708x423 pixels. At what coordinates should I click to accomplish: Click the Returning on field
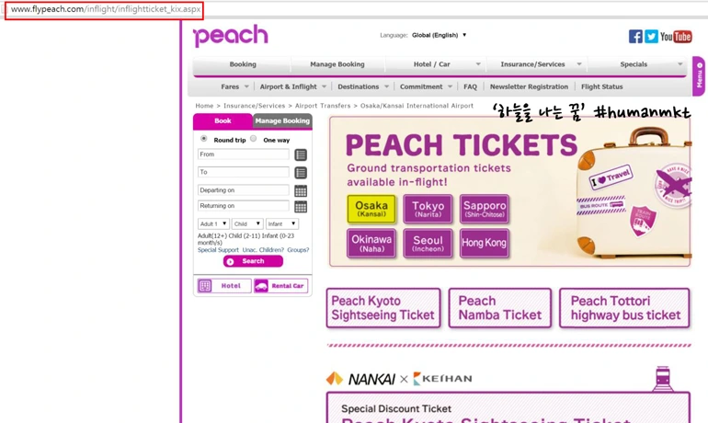(244, 206)
